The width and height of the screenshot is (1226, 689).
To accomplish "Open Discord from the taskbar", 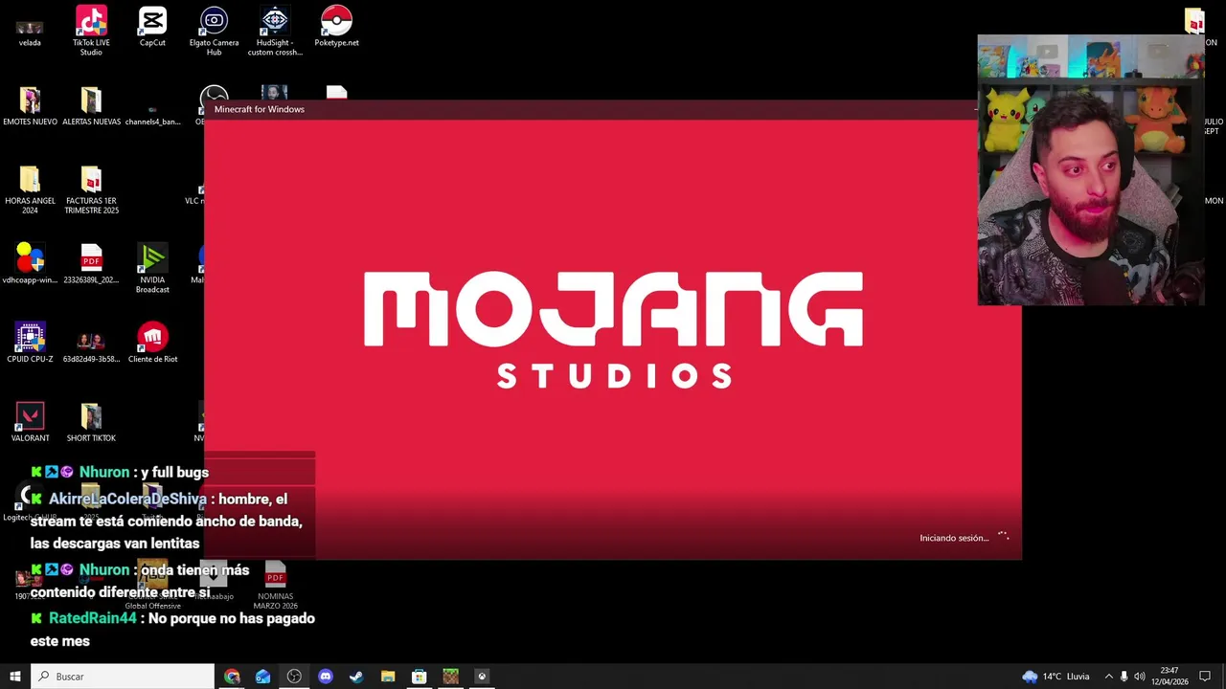I will click(x=326, y=677).
